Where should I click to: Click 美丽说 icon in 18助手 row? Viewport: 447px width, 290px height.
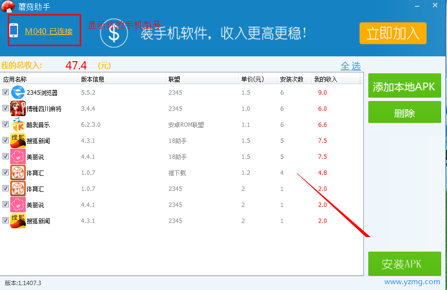(x=18, y=156)
